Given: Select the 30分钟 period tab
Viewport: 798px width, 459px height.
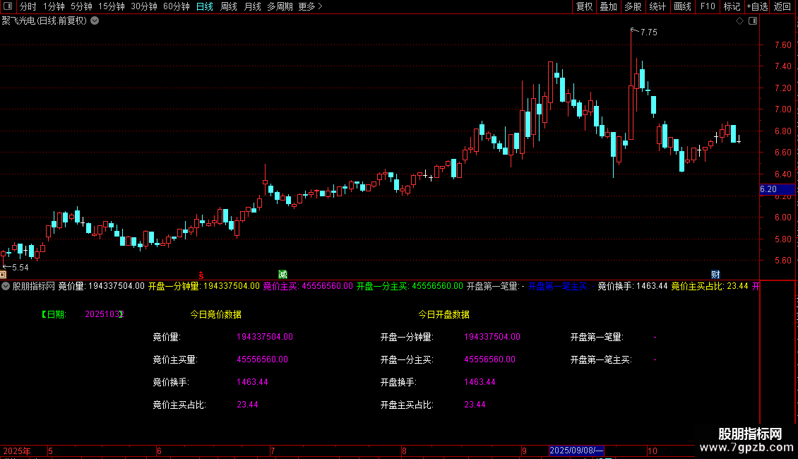Looking at the screenshot, I should [x=144, y=6].
